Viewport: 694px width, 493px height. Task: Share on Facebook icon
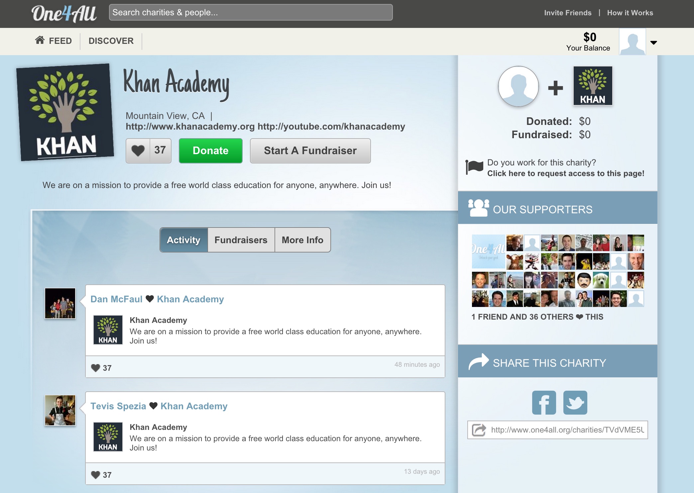click(x=544, y=403)
